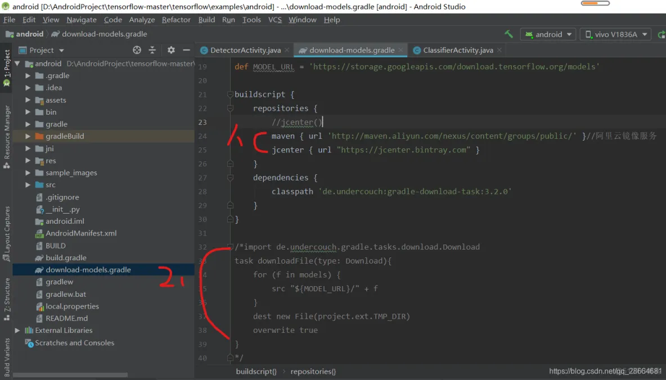Open the Build Variants side panel
Image resolution: width=666 pixels, height=380 pixels.
click(6, 356)
